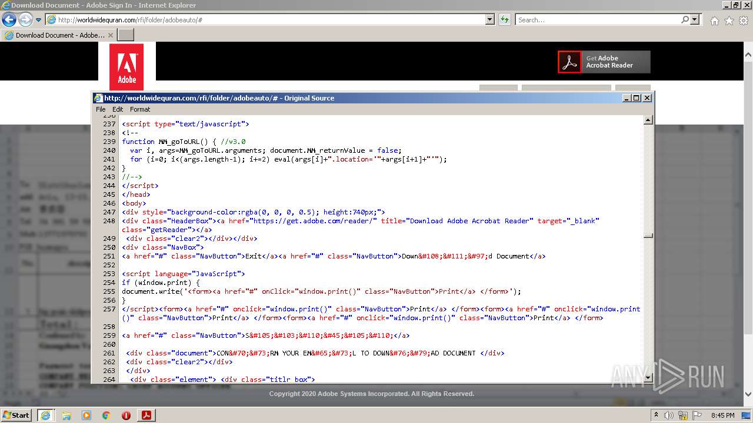
Task: Click the source view scrollbar thumb
Action: tap(648, 236)
